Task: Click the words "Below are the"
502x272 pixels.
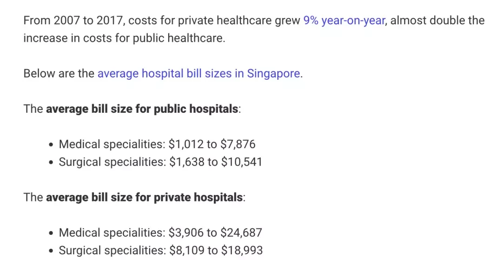Action: [59, 73]
